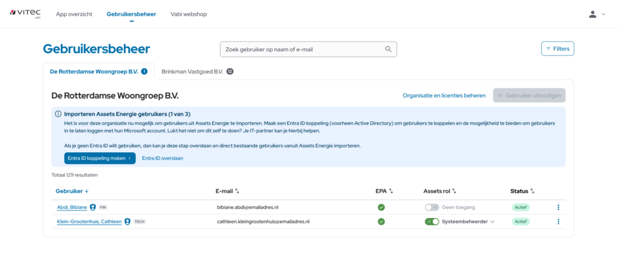The image size is (617, 263).
Task: Click the Vitec Vabi logo
Action: (24, 14)
